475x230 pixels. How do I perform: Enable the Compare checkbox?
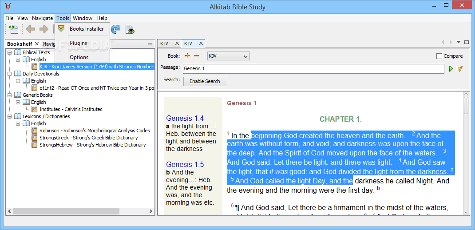click(x=439, y=56)
